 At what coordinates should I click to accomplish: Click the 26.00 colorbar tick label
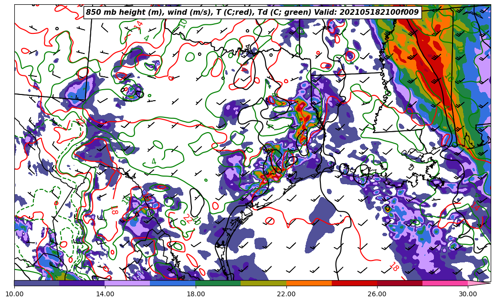(x=377, y=294)
